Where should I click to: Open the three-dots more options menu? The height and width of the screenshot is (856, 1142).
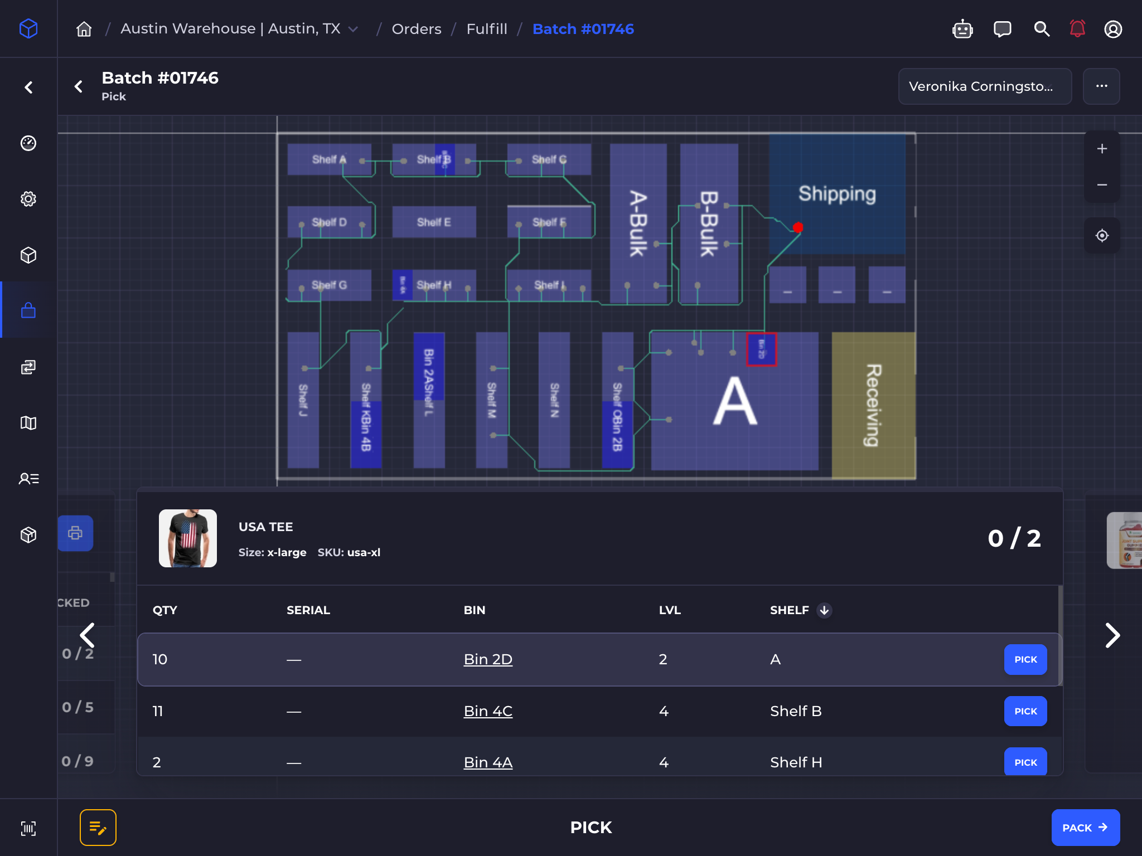(1101, 86)
